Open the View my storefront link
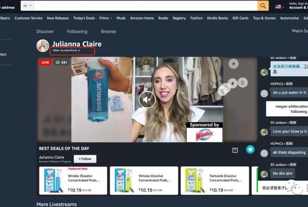This screenshot has width=308, height=207. tap(66, 51)
